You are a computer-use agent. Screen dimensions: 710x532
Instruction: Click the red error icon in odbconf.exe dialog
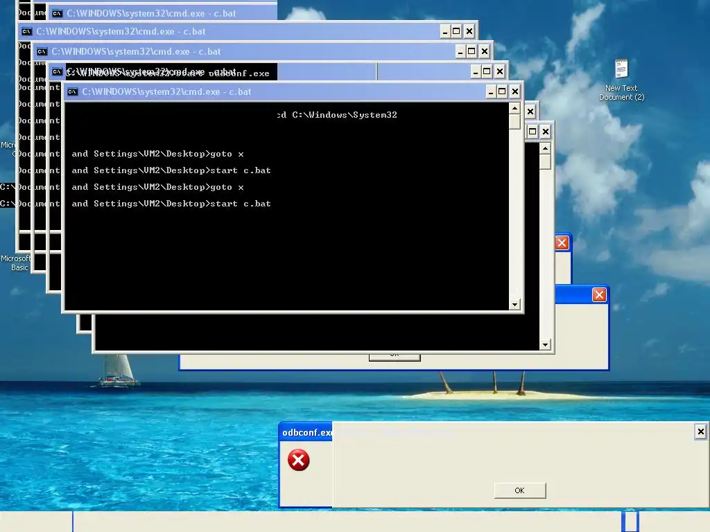[x=298, y=460]
